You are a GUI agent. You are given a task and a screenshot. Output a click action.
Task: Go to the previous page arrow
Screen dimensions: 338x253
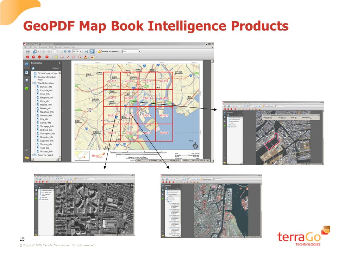coord(44,52)
